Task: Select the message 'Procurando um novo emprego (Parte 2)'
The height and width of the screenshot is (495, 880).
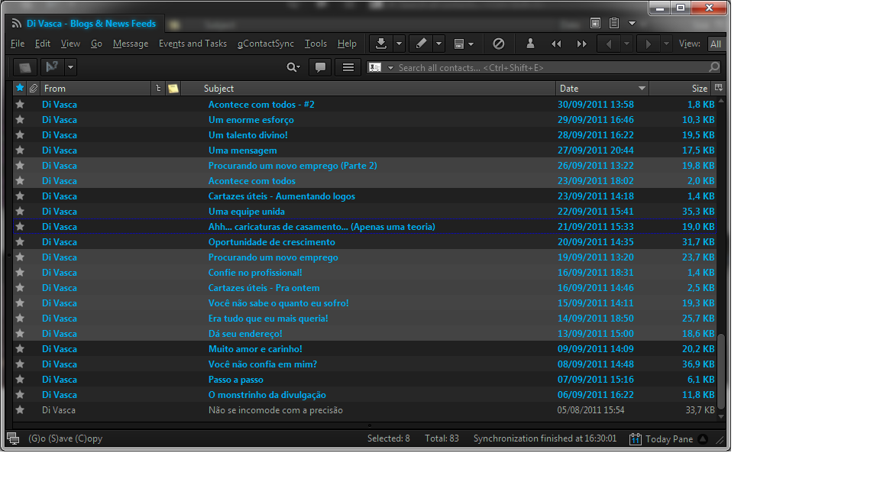Action: (293, 165)
